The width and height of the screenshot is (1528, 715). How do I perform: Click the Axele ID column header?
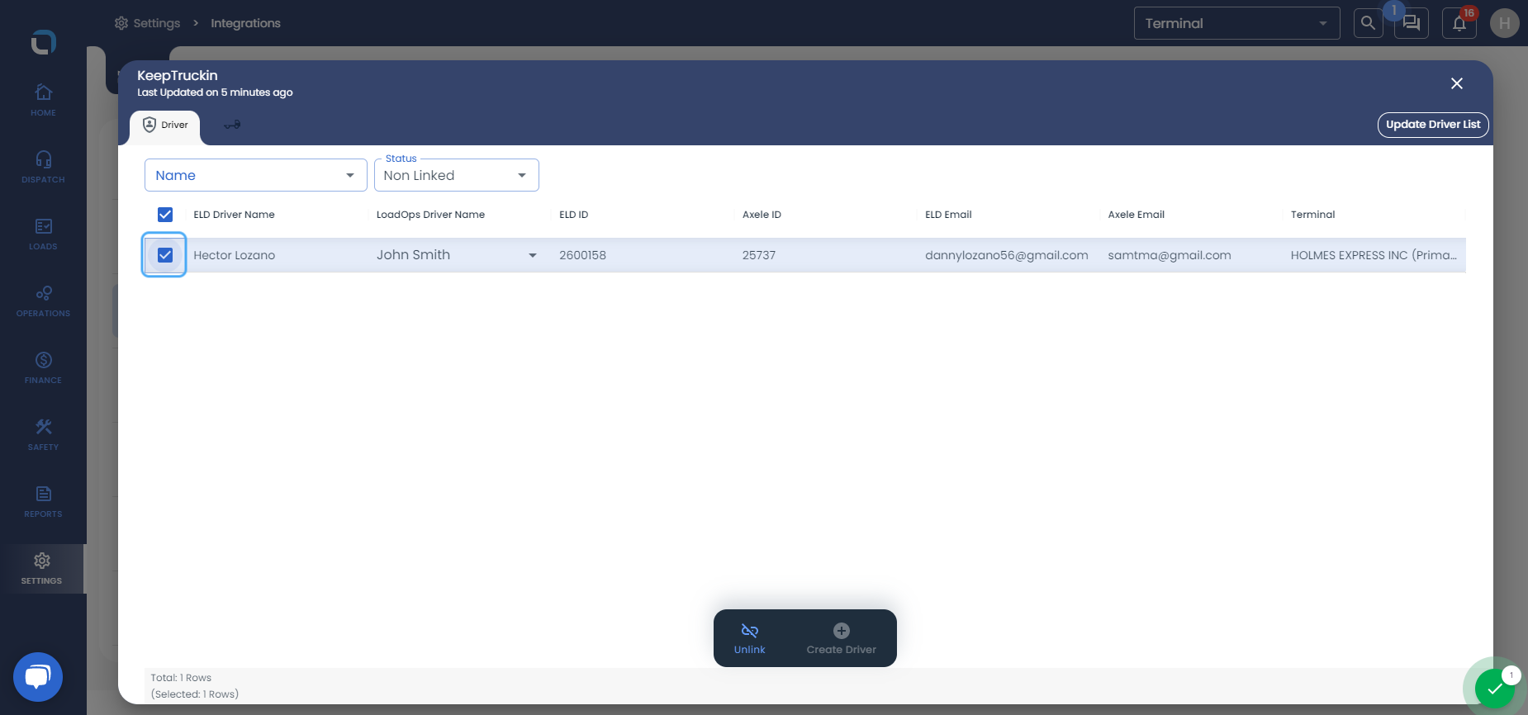point(762,215)
